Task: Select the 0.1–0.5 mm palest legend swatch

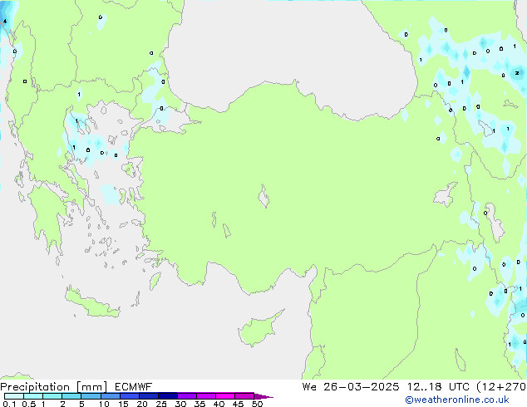Action: [x=14, y=396]
